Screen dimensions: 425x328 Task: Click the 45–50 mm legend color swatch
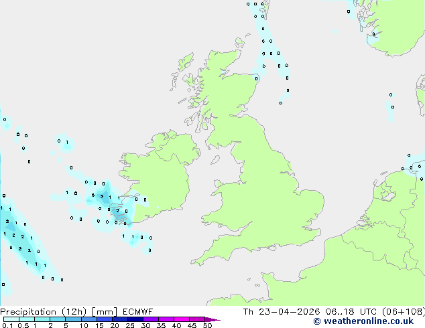click(197, 319)
